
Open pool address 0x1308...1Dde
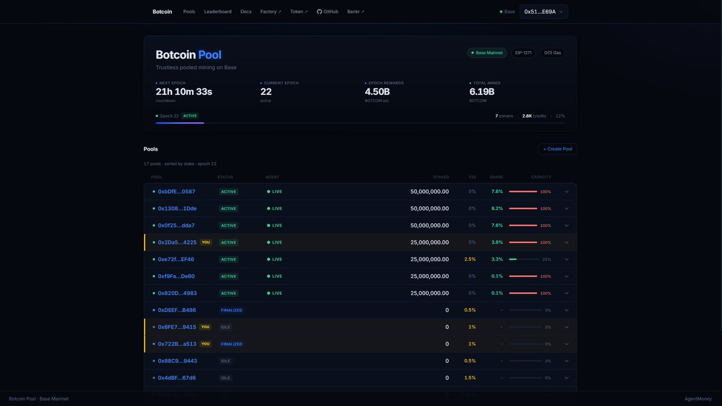pos(177,209)
